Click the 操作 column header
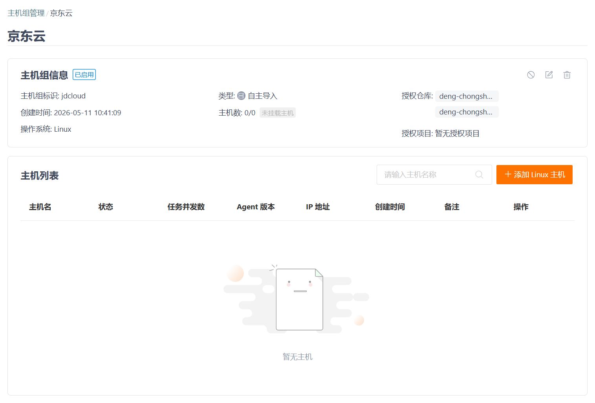 click(x=521, y=207)
